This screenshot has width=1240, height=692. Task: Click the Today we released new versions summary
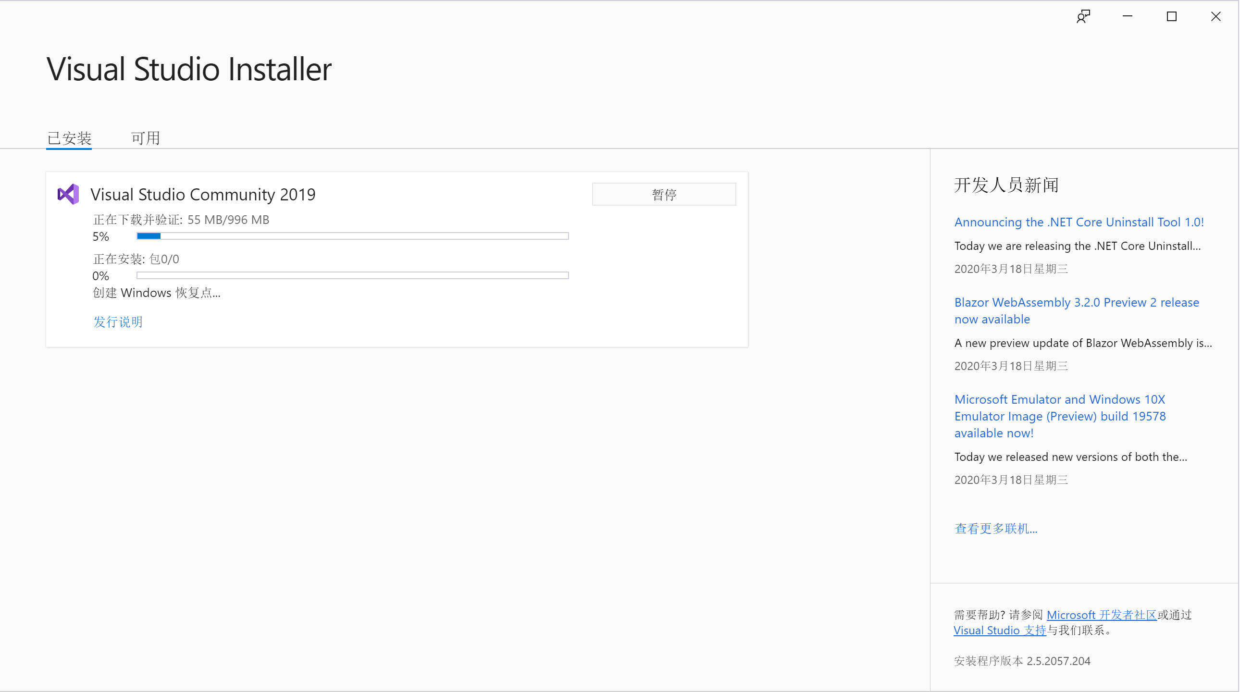click(x=1070, y=457)
